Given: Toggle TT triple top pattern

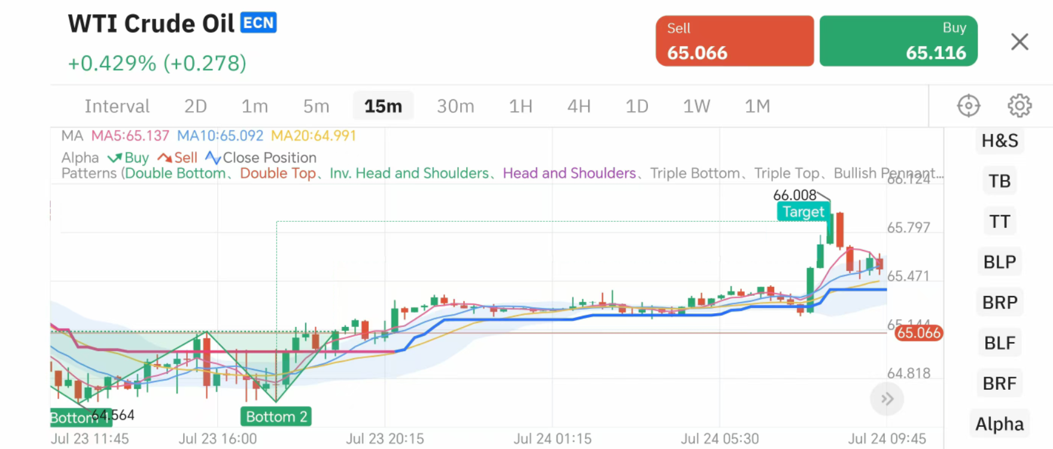Looking at the screenshot, I should tap(999, 222).
